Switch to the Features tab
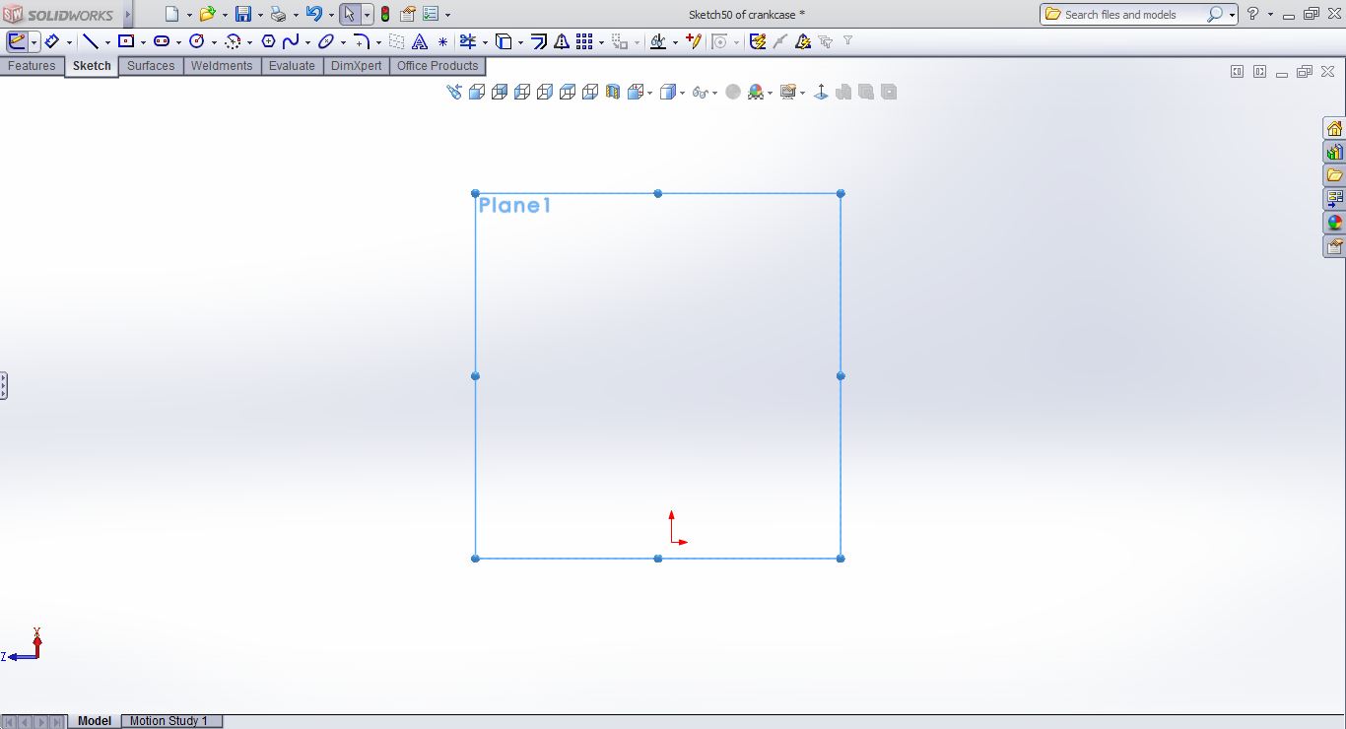Image resolution: width=1346 pixels, height=729 pixels. (x=32, y=66)
